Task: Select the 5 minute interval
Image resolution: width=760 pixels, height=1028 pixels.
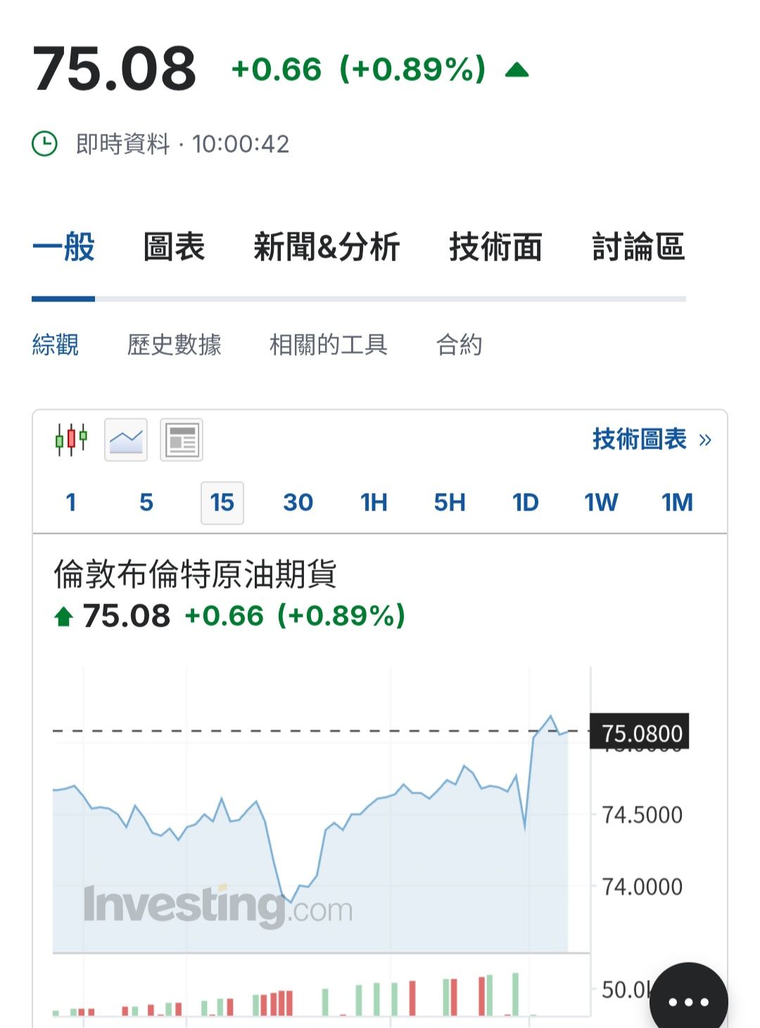Action: (146, 503)
